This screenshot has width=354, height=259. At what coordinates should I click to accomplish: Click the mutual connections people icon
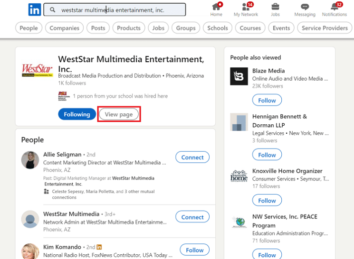tap(46, 191)
